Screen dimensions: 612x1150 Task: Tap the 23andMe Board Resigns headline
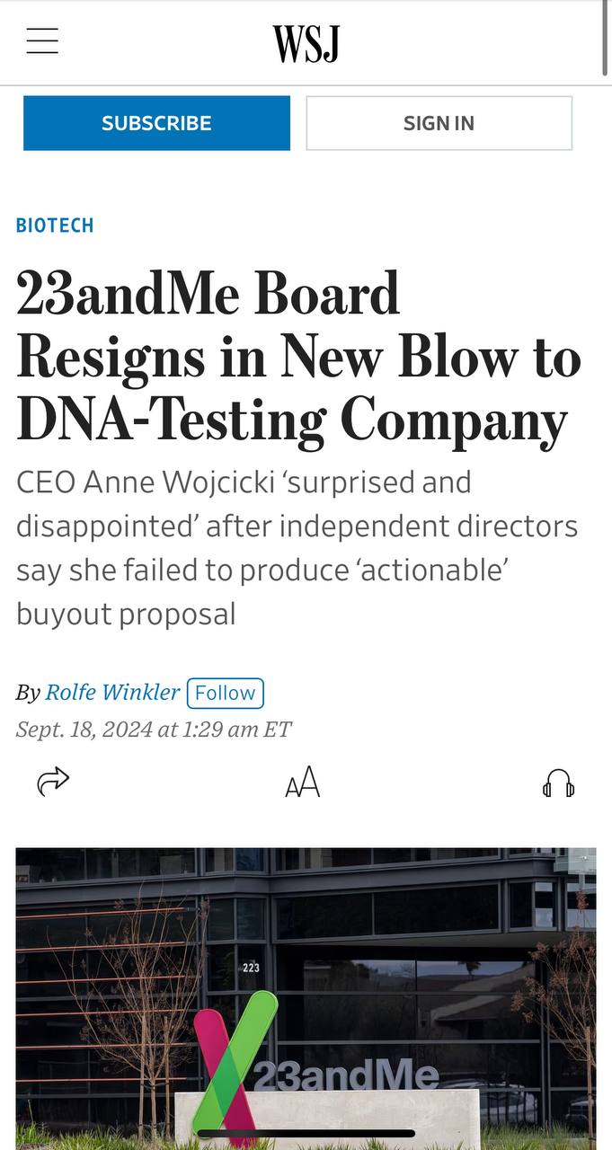(x=298, y=358)
